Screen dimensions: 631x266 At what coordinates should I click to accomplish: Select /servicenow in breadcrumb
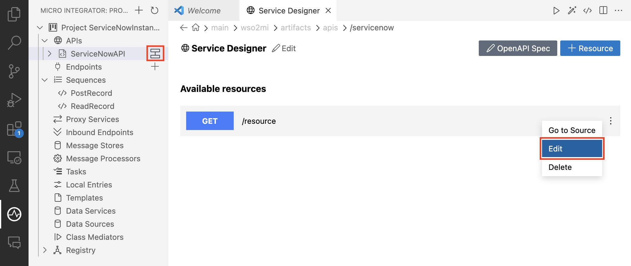372,28
